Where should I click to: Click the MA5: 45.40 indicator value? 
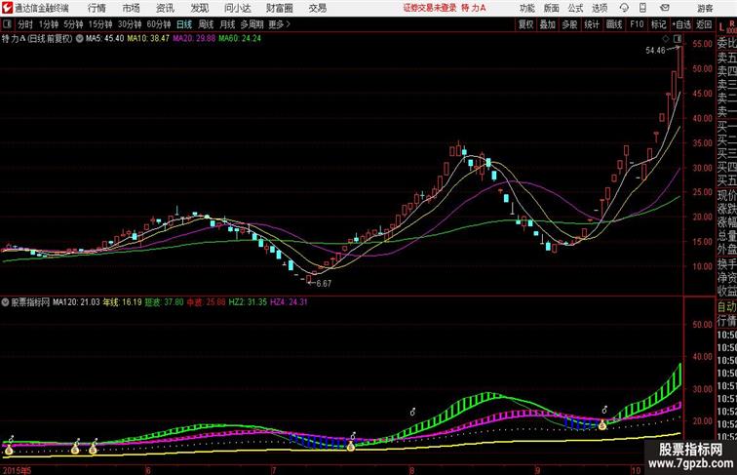click(105, 39)
